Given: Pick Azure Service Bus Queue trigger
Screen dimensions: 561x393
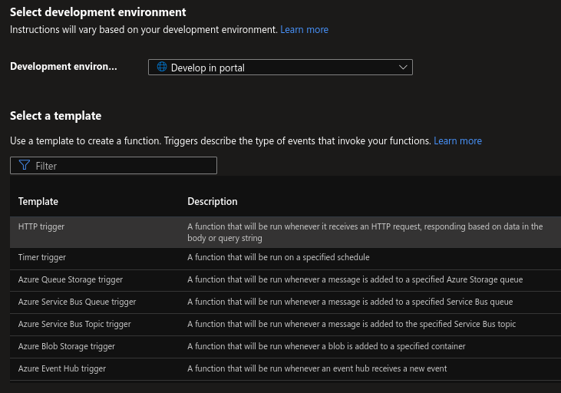Looking at the screenshot, I should pyautogui.click(x=77, y=302).
